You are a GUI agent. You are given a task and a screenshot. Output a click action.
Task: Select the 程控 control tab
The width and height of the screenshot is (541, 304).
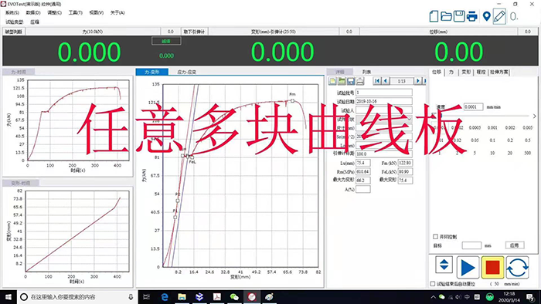click(481, 72)
